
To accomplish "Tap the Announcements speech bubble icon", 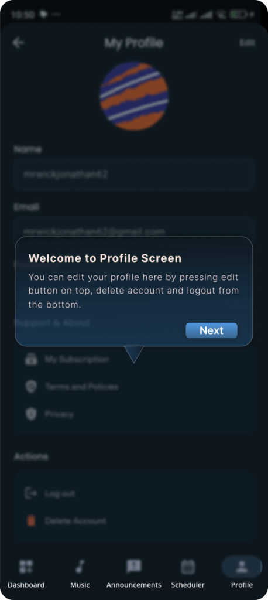I will [x=134, y=566].
